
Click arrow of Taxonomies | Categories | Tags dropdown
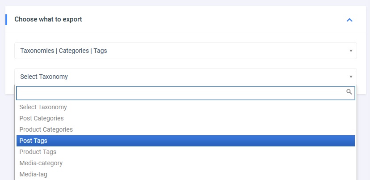351,51
